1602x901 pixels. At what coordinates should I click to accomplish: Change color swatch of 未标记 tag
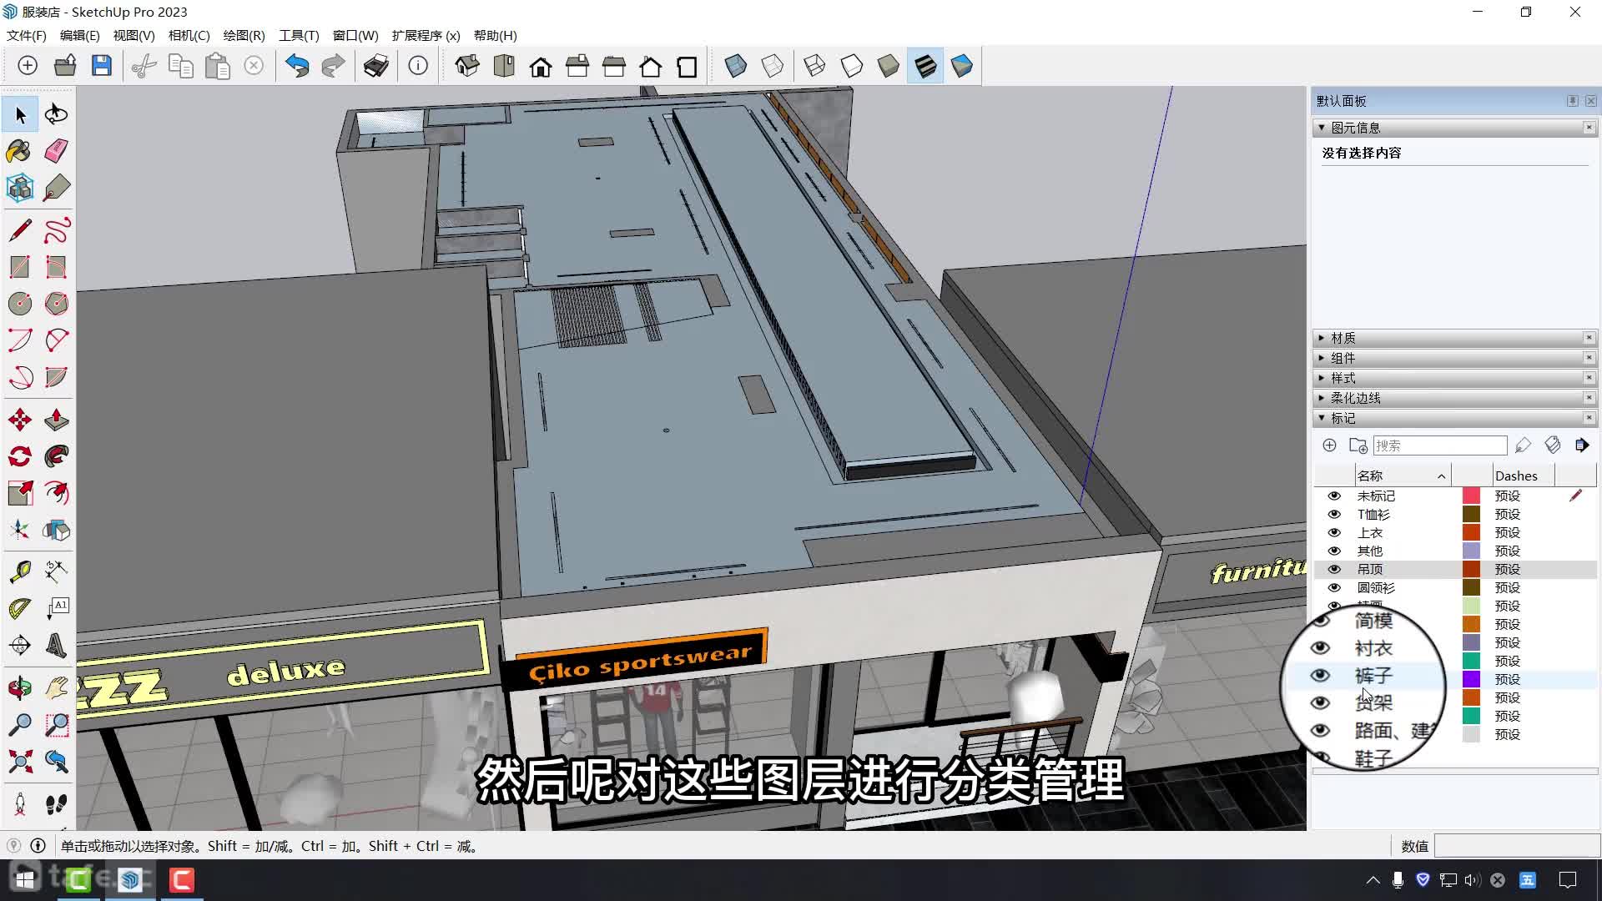(x=1472, y=496)
